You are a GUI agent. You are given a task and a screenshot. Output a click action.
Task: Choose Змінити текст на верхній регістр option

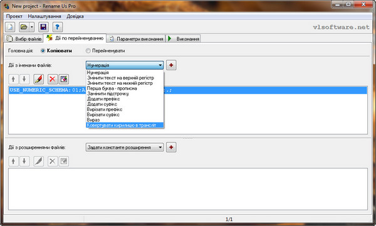tap(125, 78)
